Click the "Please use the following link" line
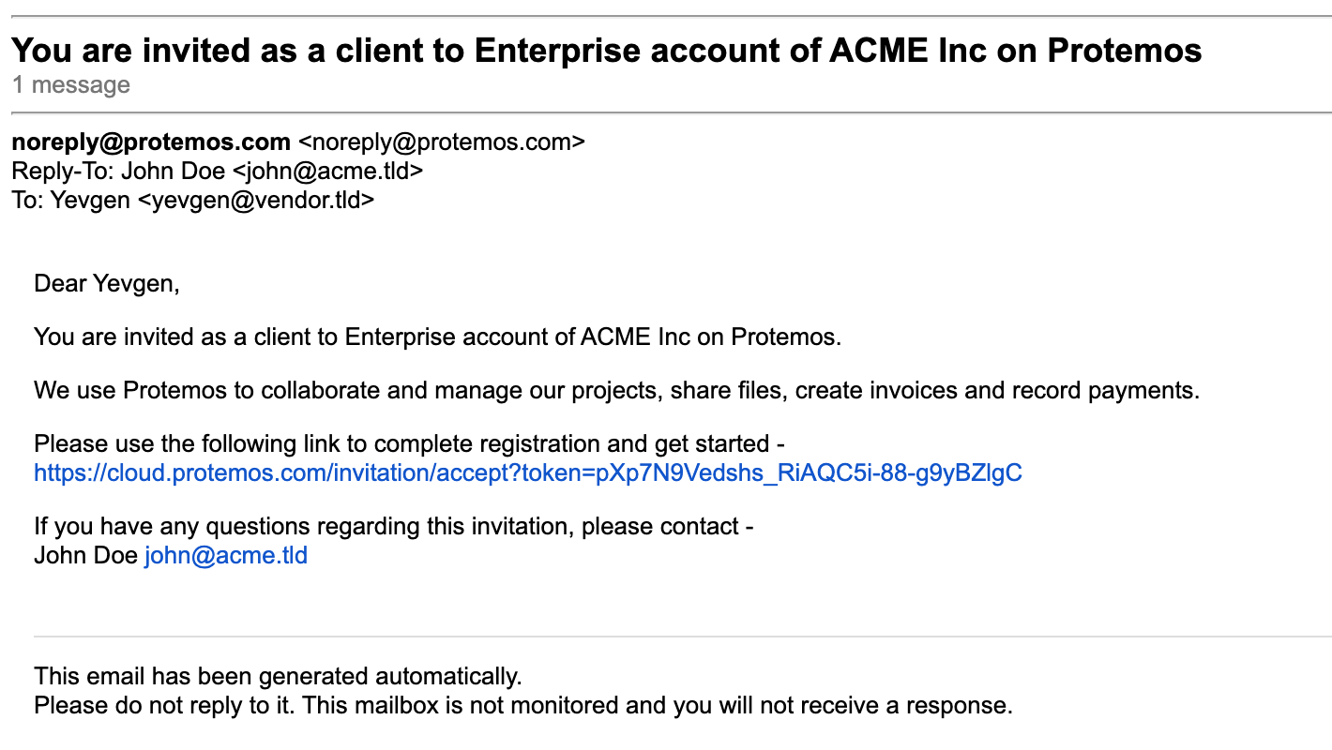 click(409, 443)
